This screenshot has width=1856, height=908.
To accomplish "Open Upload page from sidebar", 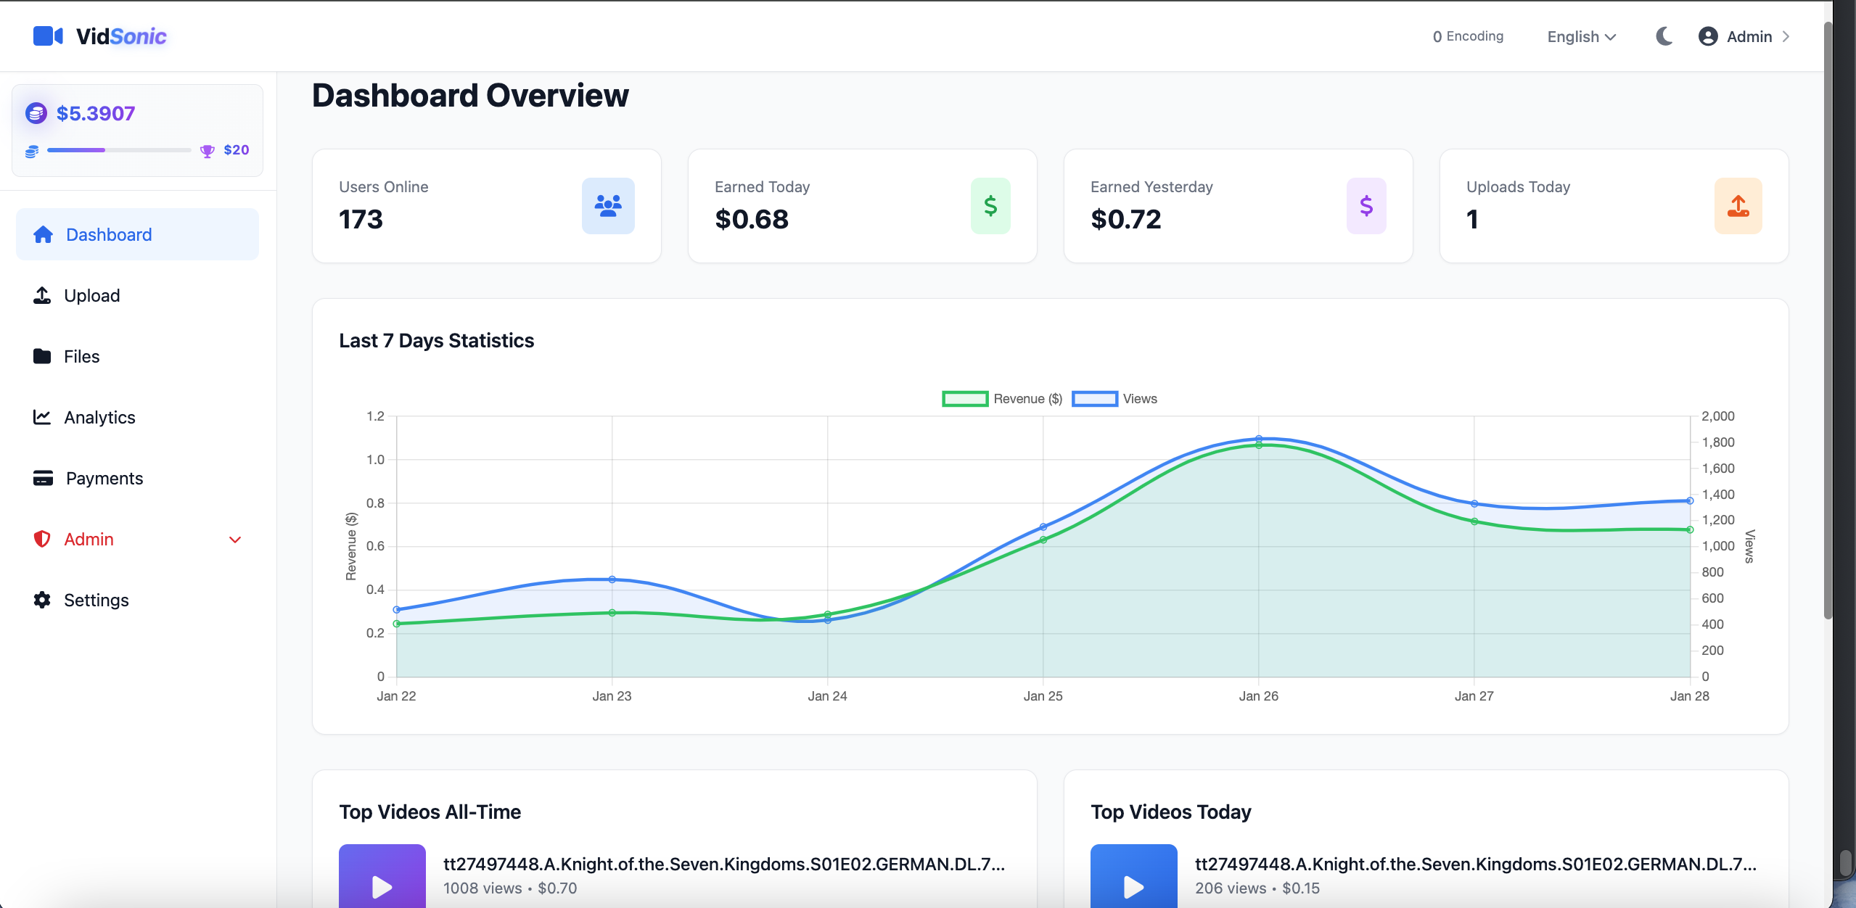I will pos(91,296).
